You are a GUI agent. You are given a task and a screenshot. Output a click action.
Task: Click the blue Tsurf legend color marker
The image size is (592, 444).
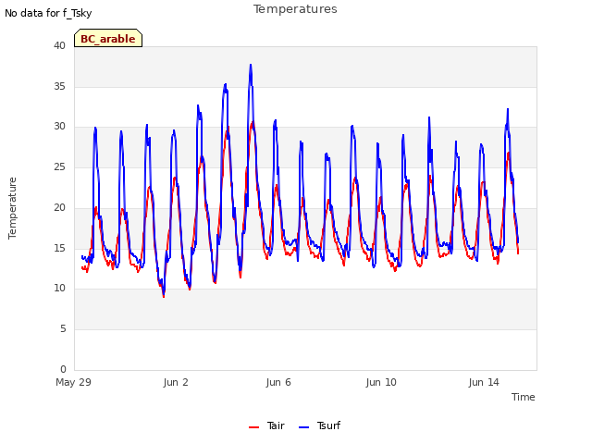(303, 427)
